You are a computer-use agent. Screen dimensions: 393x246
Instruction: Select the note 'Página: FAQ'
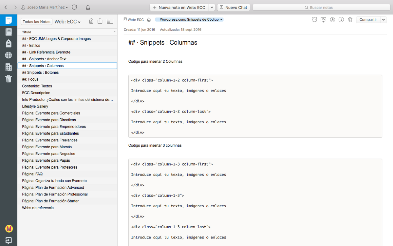(32, 174)
